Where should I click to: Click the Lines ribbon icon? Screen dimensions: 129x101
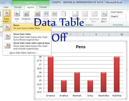pyautogui.click(x=85, y=14)
